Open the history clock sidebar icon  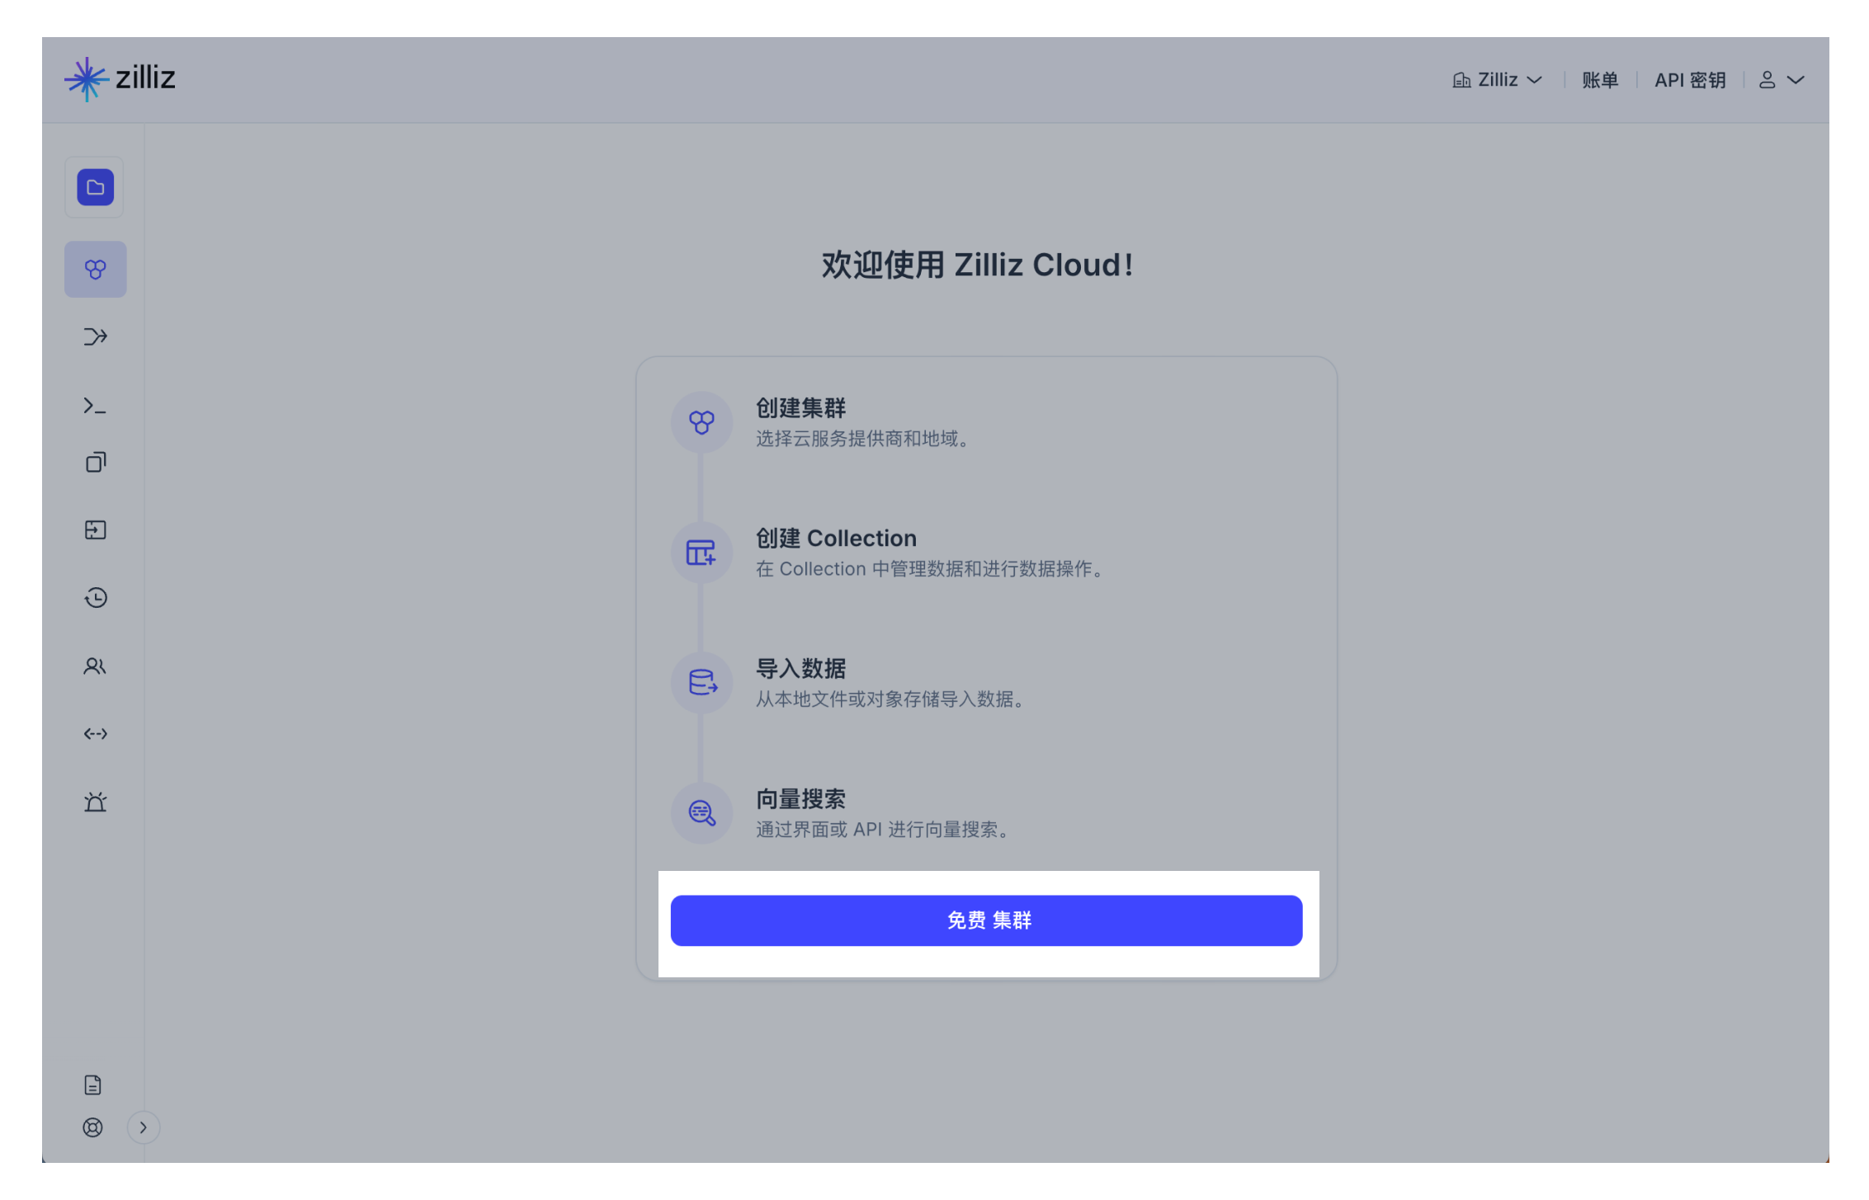tap(96, 598)
